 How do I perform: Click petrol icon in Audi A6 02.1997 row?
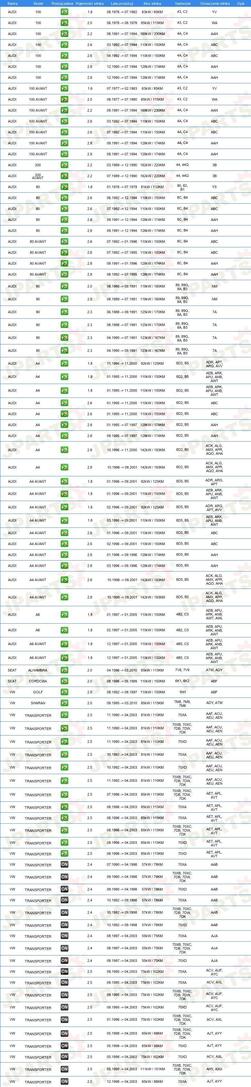(65, 630)
